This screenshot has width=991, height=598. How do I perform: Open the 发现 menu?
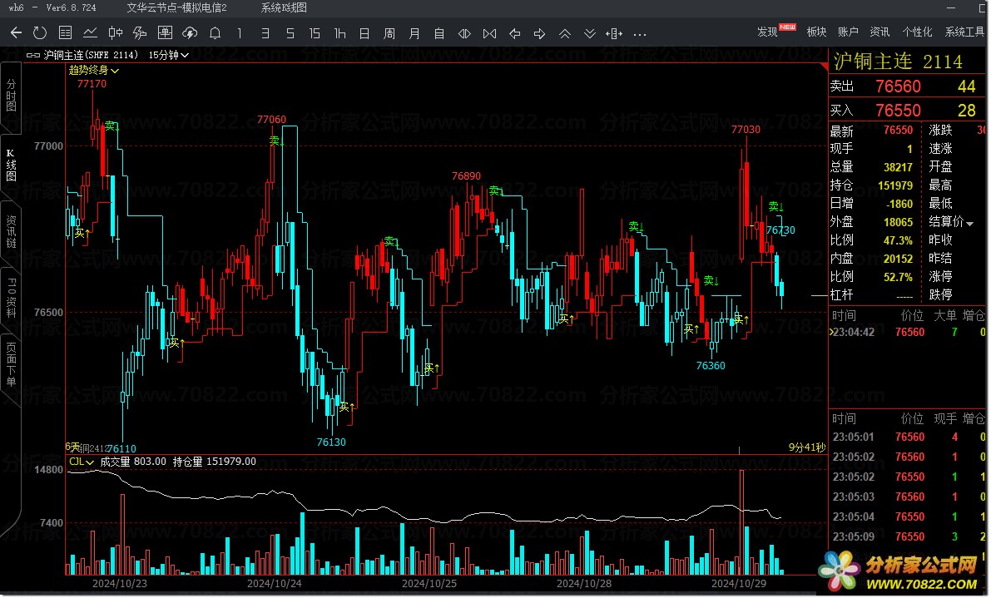tap(767, 32)
